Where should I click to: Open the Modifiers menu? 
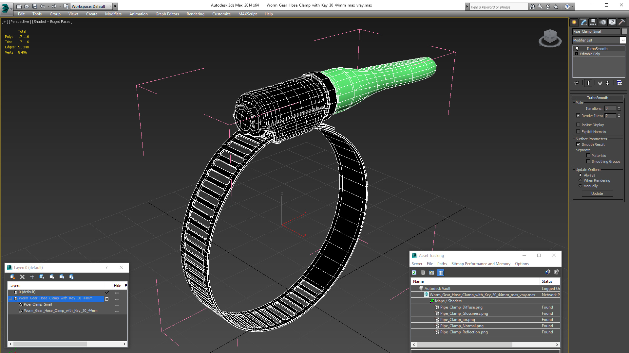point(113,14)
